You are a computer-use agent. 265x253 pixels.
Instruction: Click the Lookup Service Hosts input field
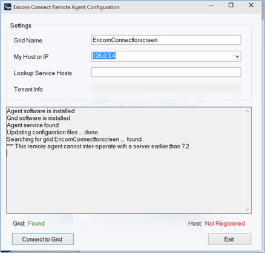pyautogui.click(x=166, y=72)
